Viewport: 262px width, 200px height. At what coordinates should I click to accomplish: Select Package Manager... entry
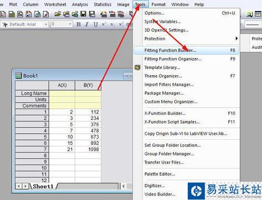pos(187,93)
